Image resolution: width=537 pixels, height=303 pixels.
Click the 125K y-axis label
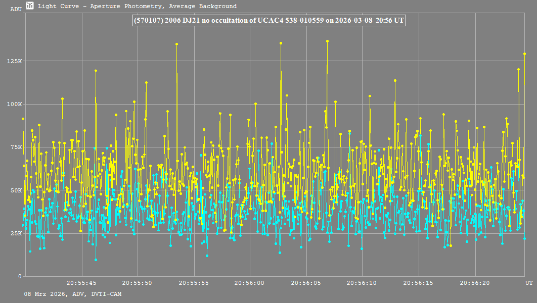[x=14, y=61]
